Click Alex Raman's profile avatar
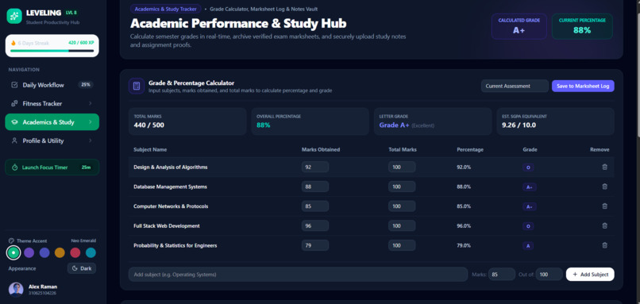Image resolution: width=640 pixels, height=304 pixels. coord(16,289)
